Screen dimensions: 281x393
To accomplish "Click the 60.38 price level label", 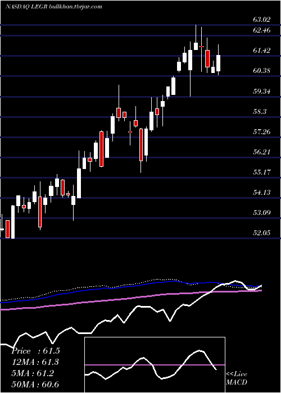I will pyautogui.click(x=262, y=71).
